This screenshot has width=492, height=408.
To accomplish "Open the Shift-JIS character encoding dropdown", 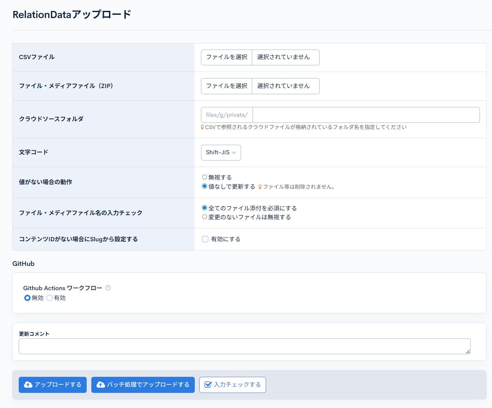I will 221,152.
